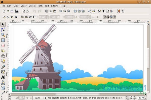Adjust the X position spinner arrows

tap(47, 17)
